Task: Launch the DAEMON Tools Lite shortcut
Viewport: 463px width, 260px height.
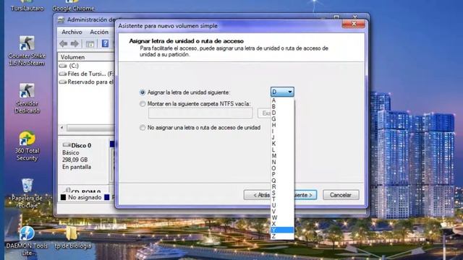Action: [x=27, y=240]
